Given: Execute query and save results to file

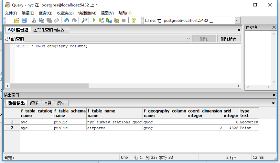Looking at the screenshot, I should coord(109,21).
